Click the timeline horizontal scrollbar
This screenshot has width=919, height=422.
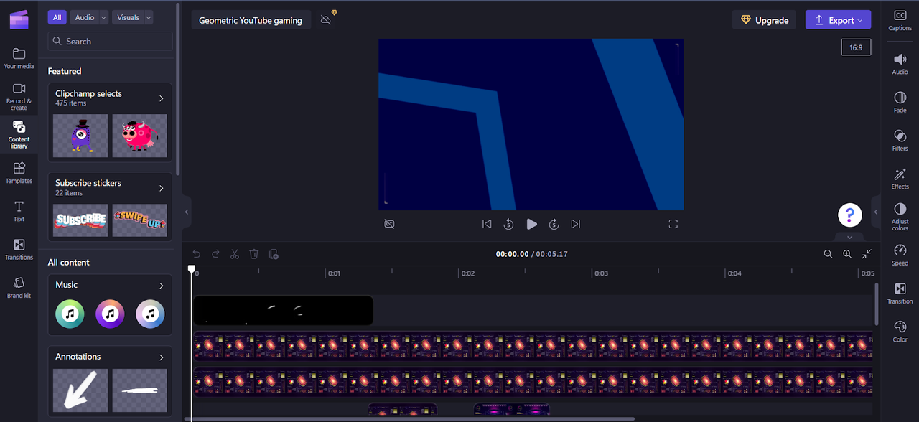[410, 419]
